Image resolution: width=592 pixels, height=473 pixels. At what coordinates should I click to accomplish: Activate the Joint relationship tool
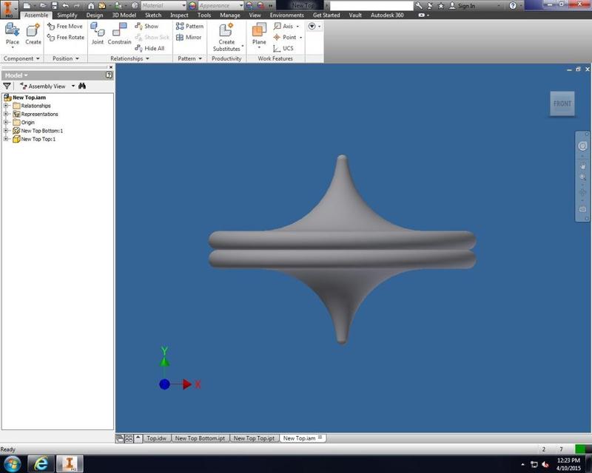point(98,34)
